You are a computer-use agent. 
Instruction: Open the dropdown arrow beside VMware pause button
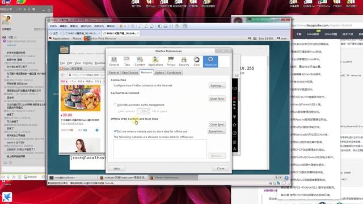point(125,26)
